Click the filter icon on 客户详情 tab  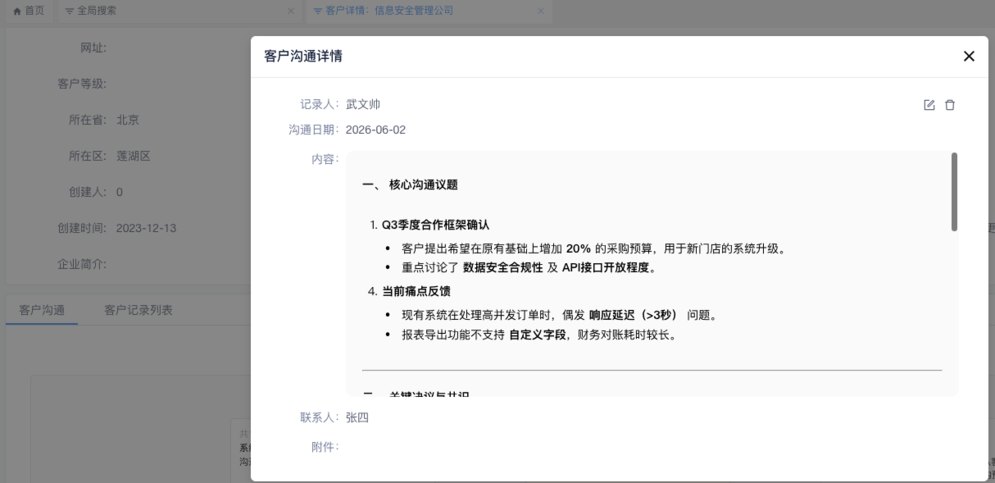317,11
